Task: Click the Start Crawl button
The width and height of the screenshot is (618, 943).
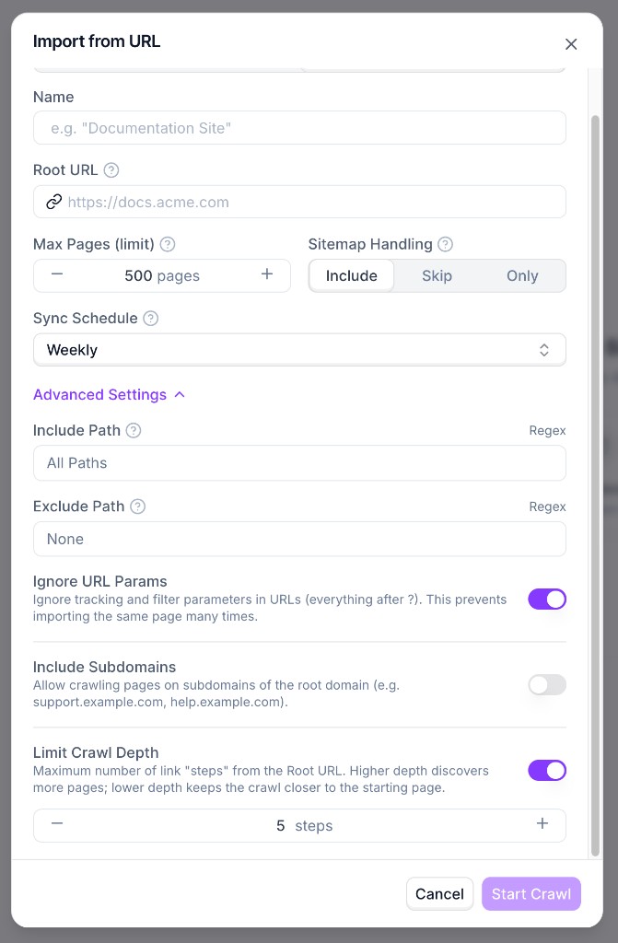Action: 531,893
